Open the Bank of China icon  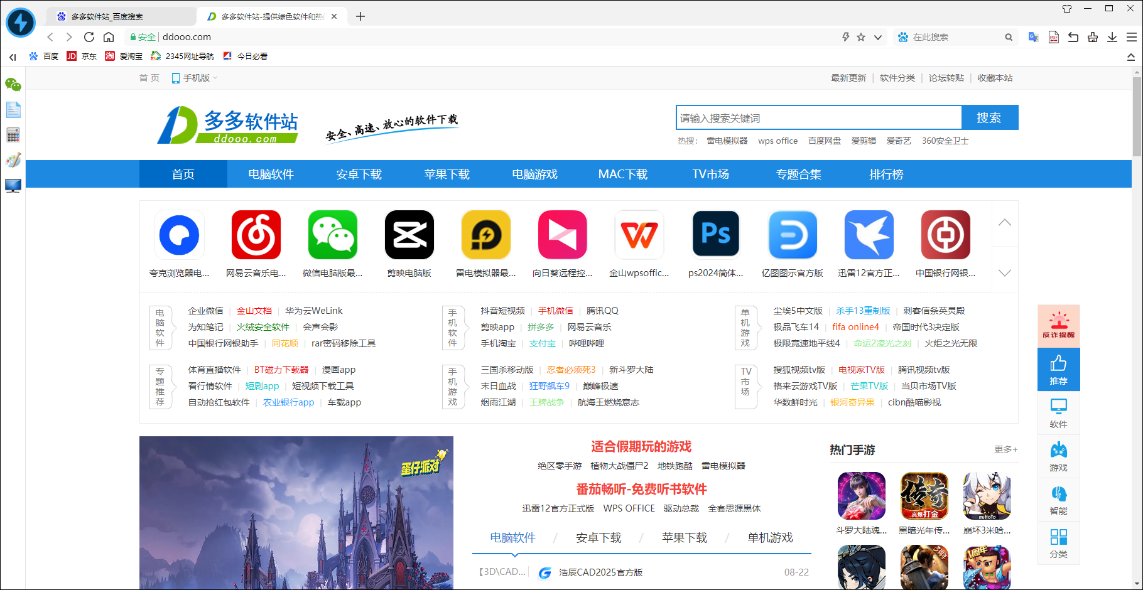click(x=946, y=235)
